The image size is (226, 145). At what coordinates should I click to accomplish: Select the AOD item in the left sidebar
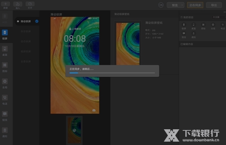click(5, 18)
